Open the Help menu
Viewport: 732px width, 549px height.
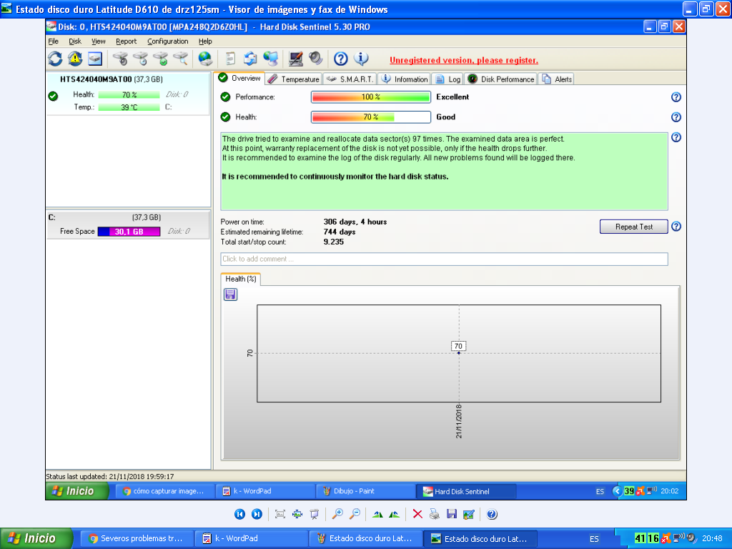[205, 41]
